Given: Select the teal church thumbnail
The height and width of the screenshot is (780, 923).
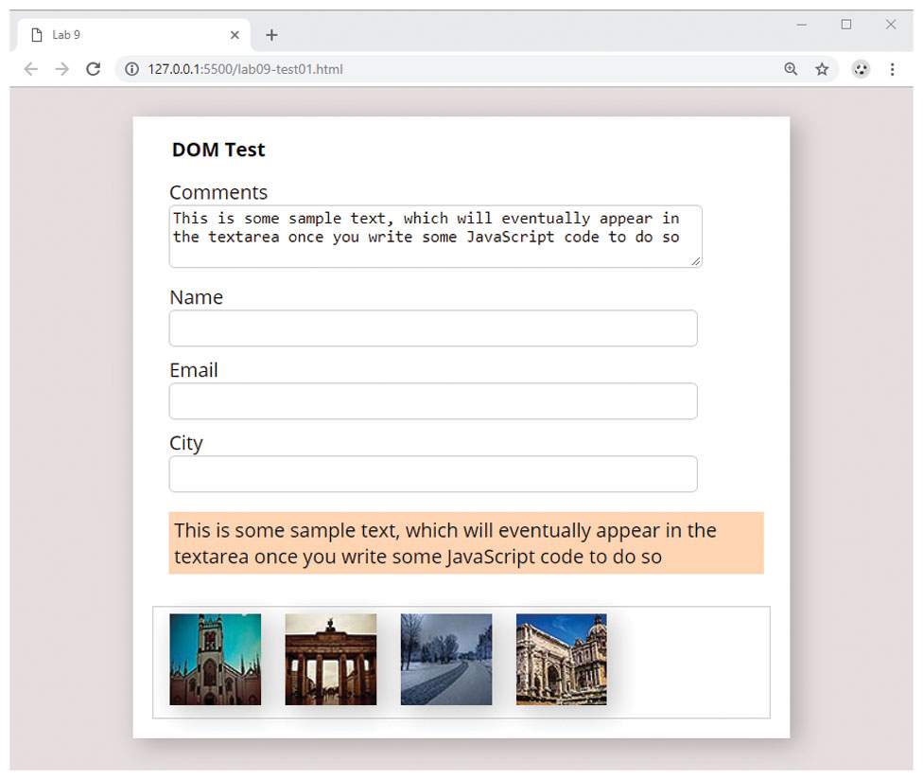Looking at the screenshot, I should coord(215,660).
